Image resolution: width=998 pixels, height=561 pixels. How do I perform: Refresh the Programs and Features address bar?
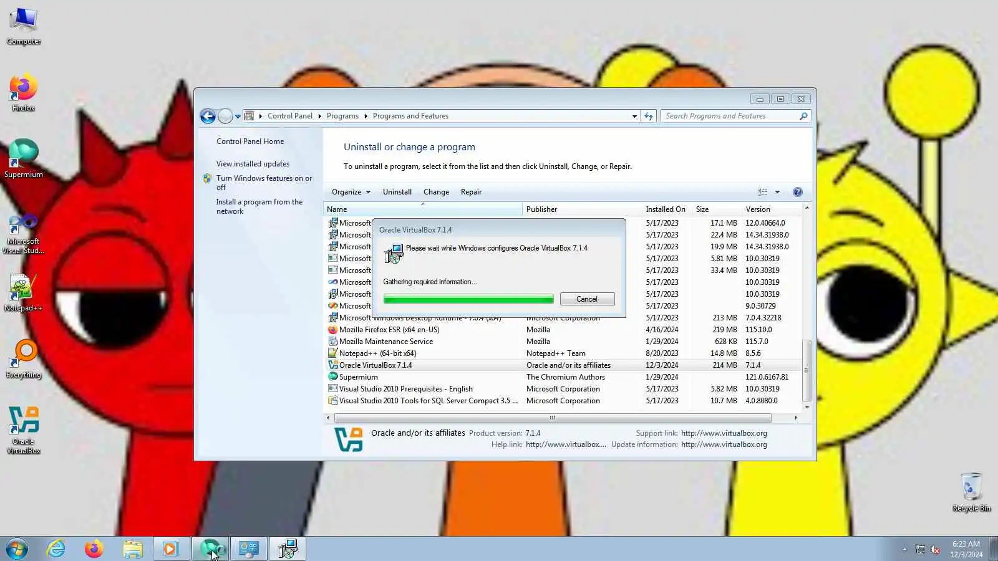pyautogui.click(x=649, y=116)
